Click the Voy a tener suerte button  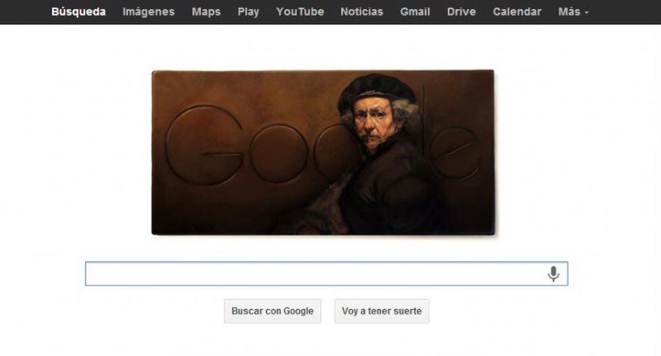[x=382, y=311]
